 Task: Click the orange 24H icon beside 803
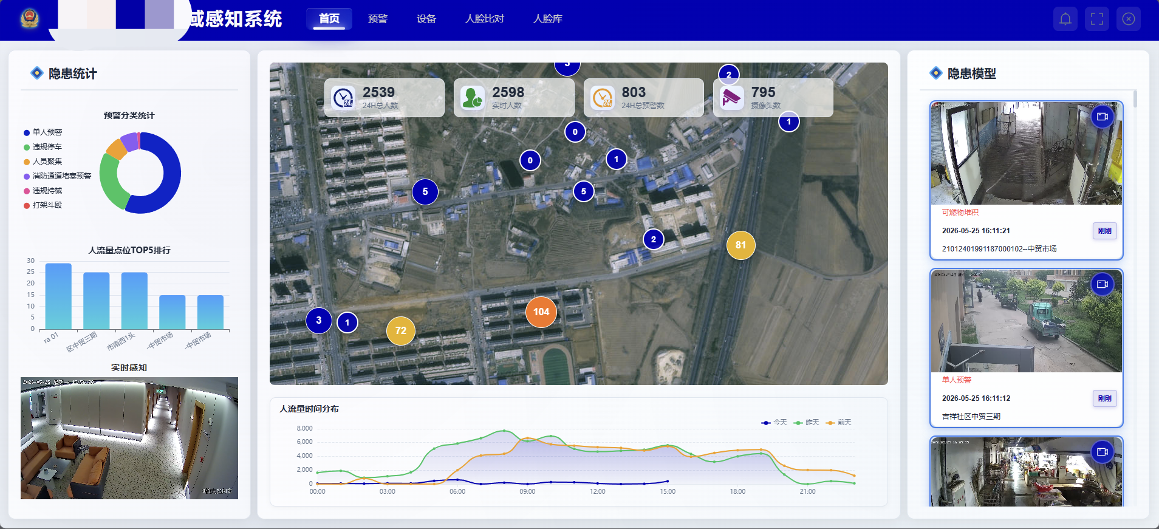pyautogui.click(x=603, y=97)
